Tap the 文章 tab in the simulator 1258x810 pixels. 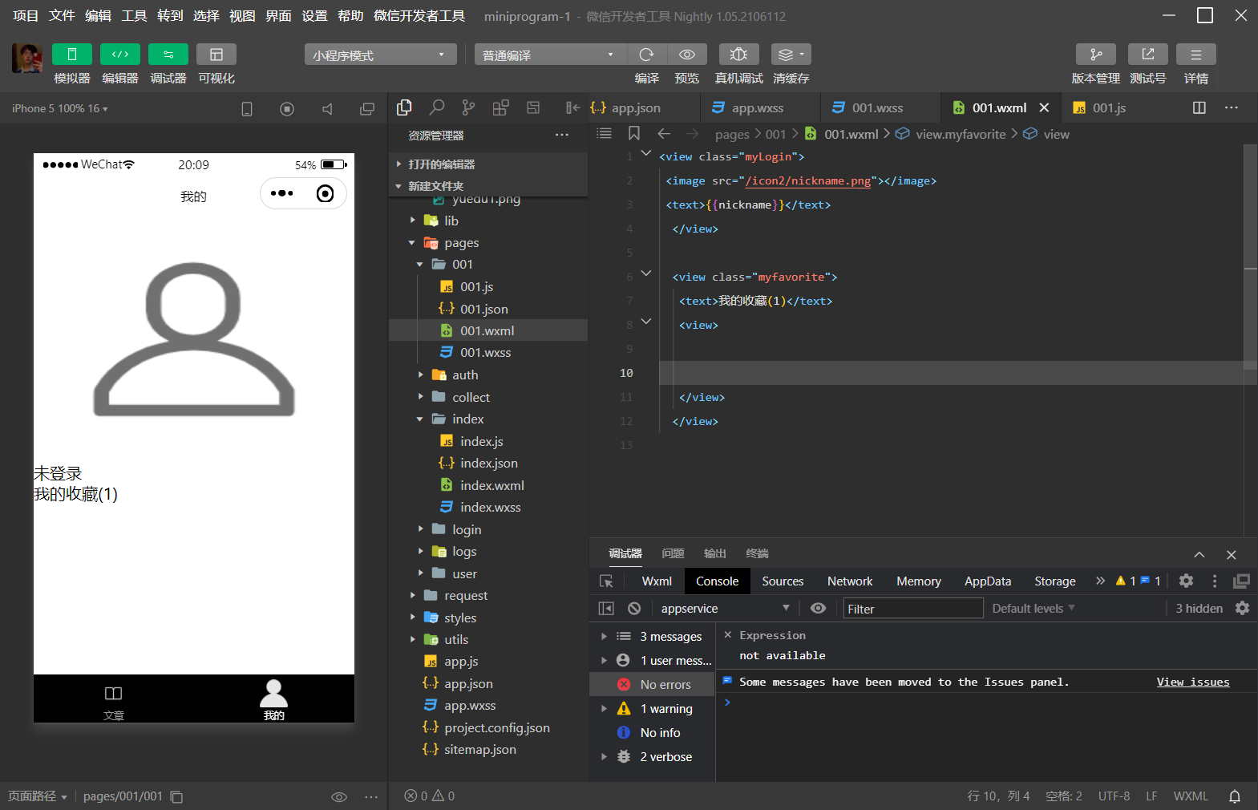[x=114, y=699]
